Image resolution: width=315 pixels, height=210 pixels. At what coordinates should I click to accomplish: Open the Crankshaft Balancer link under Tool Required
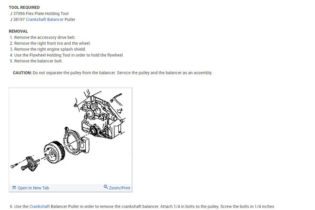45,19
